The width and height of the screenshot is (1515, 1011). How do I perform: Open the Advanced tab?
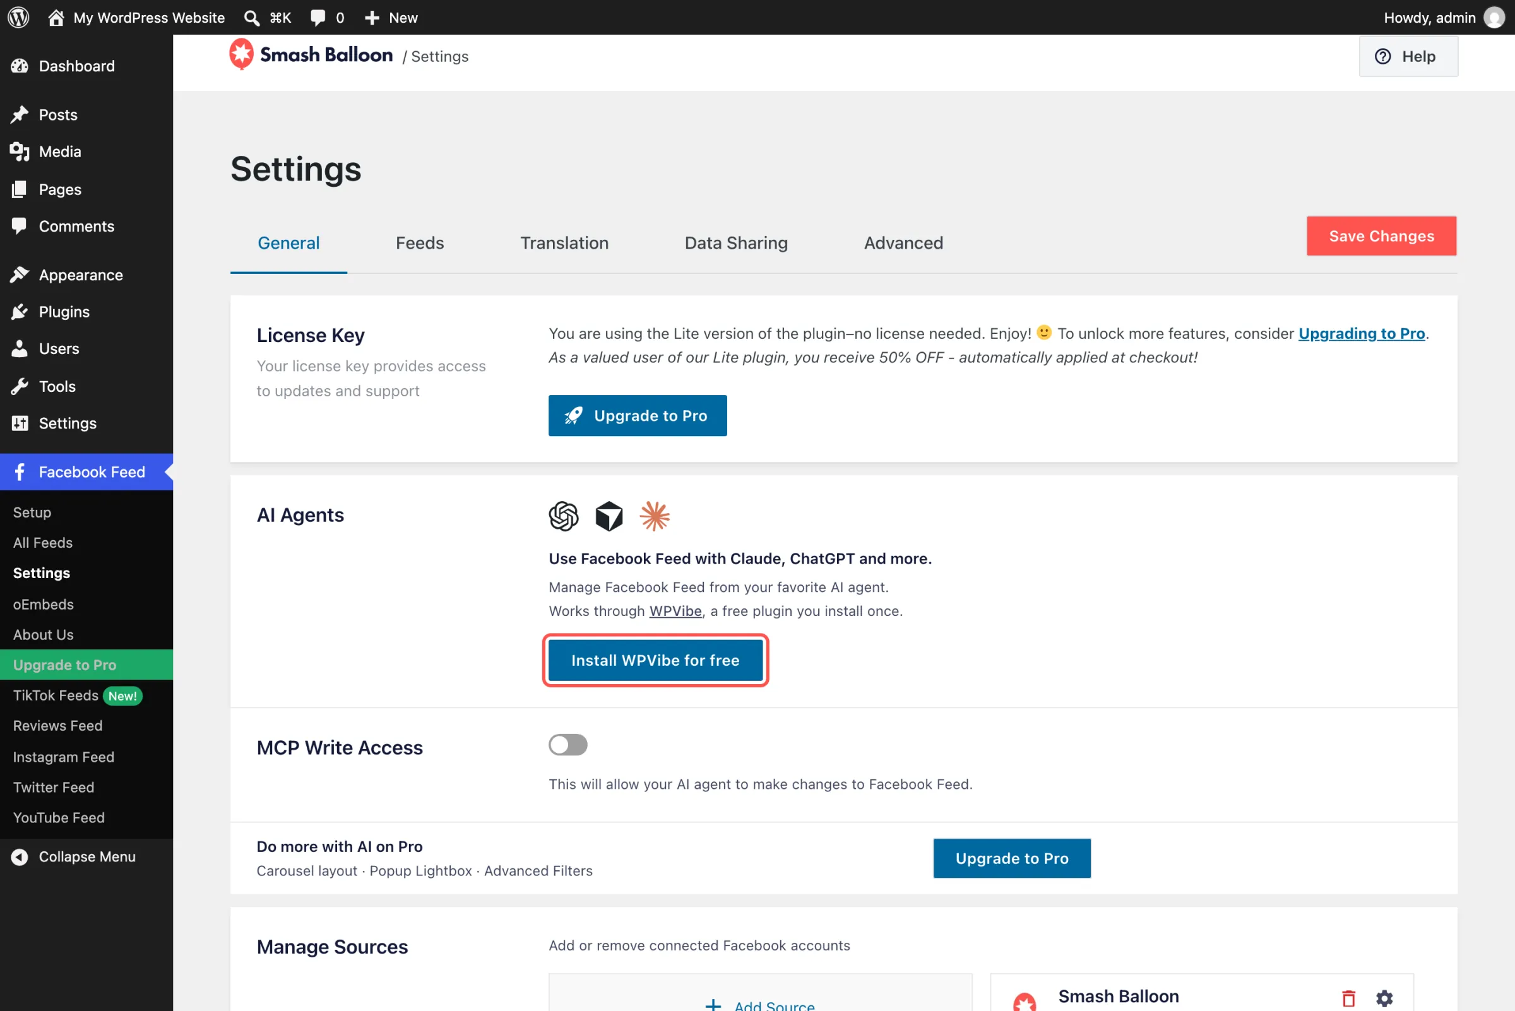pyautogui.click(x=903, y=243)
